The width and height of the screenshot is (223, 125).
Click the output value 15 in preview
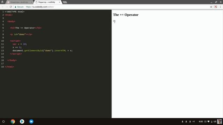coord(114,21)
